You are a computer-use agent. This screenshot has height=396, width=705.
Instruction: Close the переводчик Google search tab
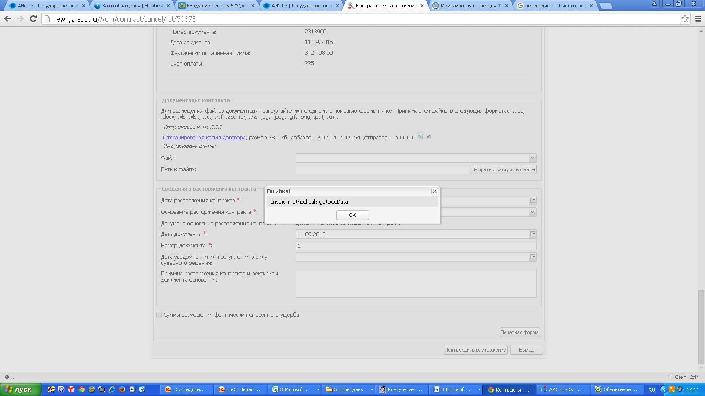click(591, 6)
